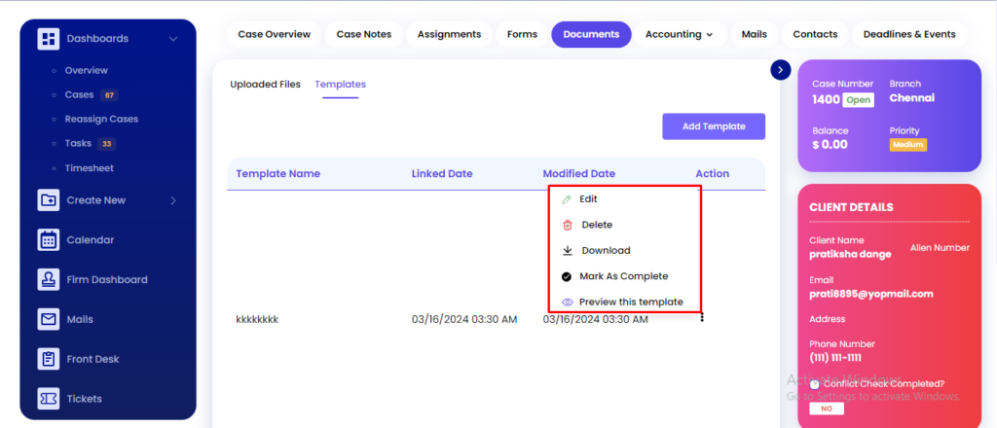
Task: Click the balance value $ 0.00
Action: click(x=830, y=145)
